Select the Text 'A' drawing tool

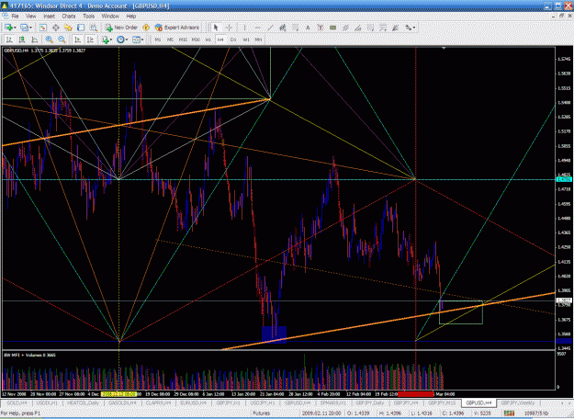[308, 28]
